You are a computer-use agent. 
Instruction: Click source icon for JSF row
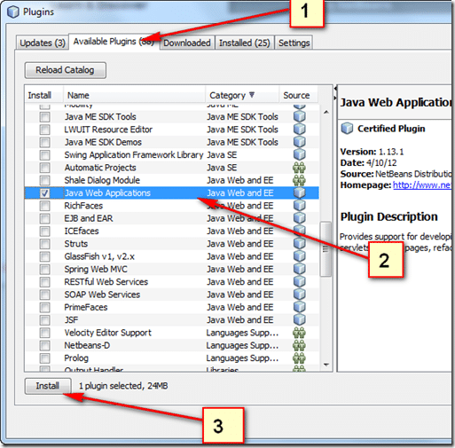pos(299,319)
